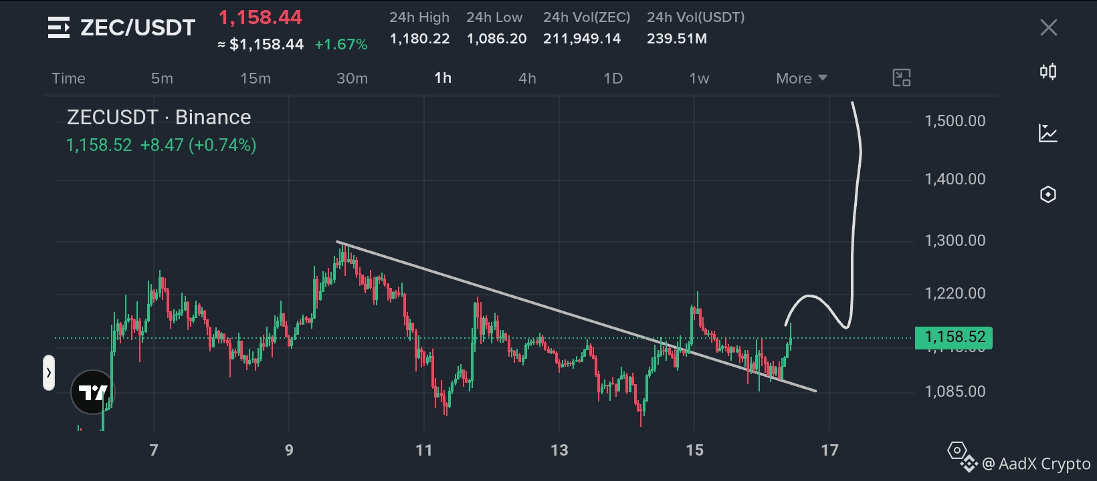This screenshot has width=1097, height=481.
Task: Choose the 1w timeframe
Action: tap(699, 78)
